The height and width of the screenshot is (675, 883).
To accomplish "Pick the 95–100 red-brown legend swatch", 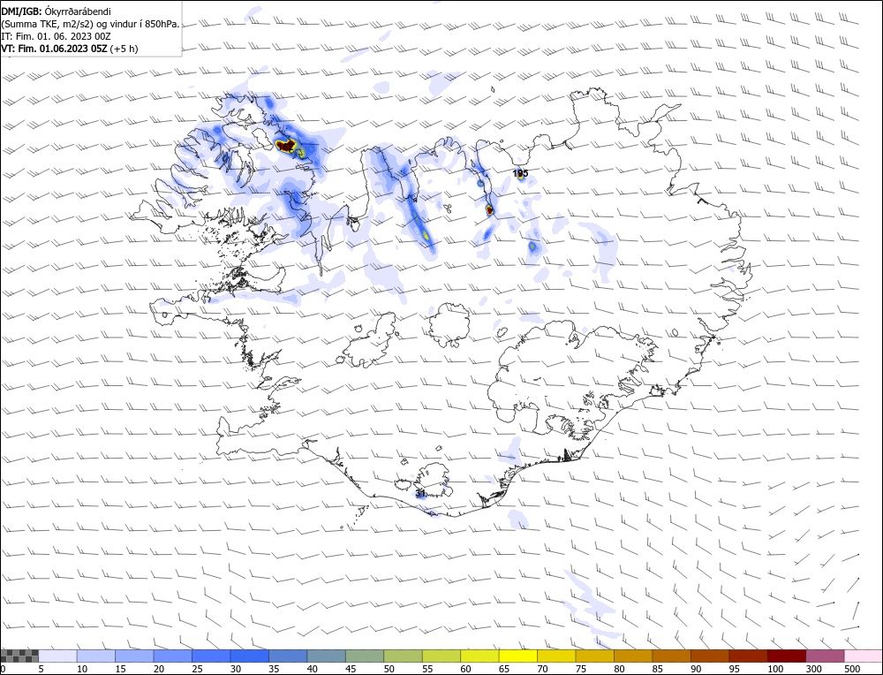I will click(x=748, y=656).
